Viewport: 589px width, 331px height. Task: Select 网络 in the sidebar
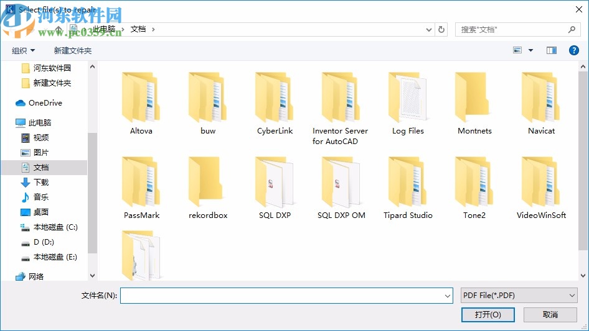tap(30, 276)
